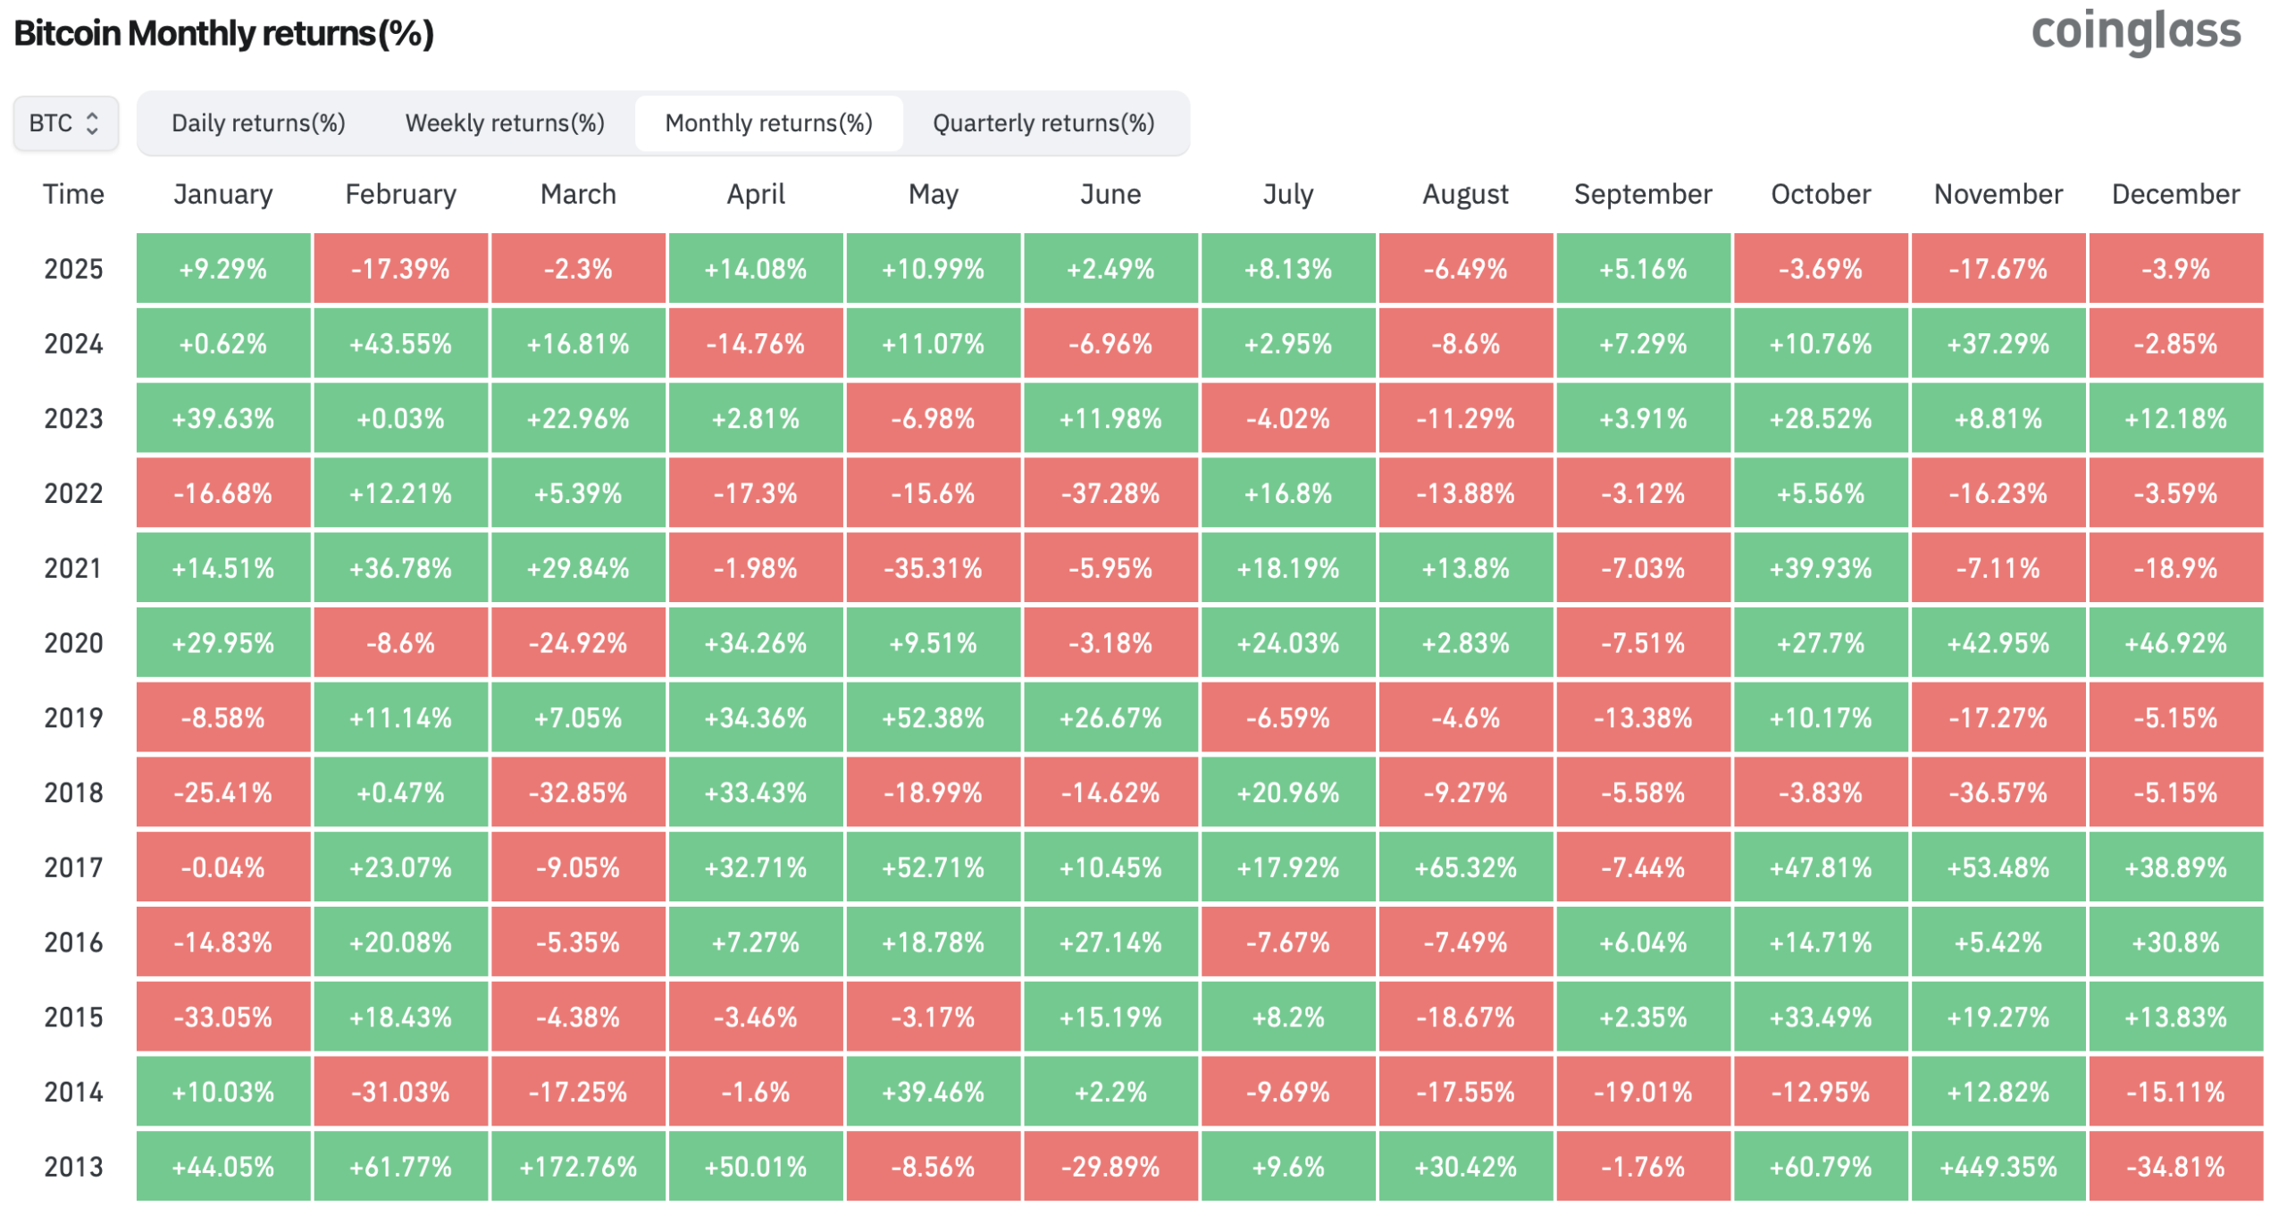Click the -17.67% November 2025 cell
The width and height of the screenshot is (2287, 1206).
[x=1998, y=269]
